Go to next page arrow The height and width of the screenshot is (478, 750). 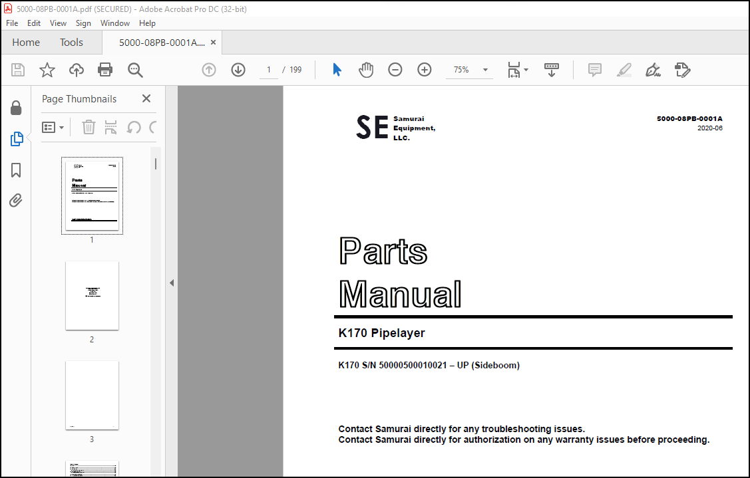pos(238,70)
